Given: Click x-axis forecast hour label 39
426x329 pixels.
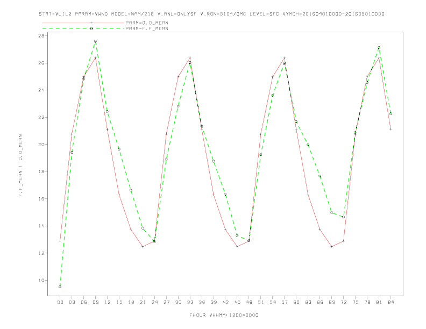Looking at the screenshot, I should (x=214, y=302).
